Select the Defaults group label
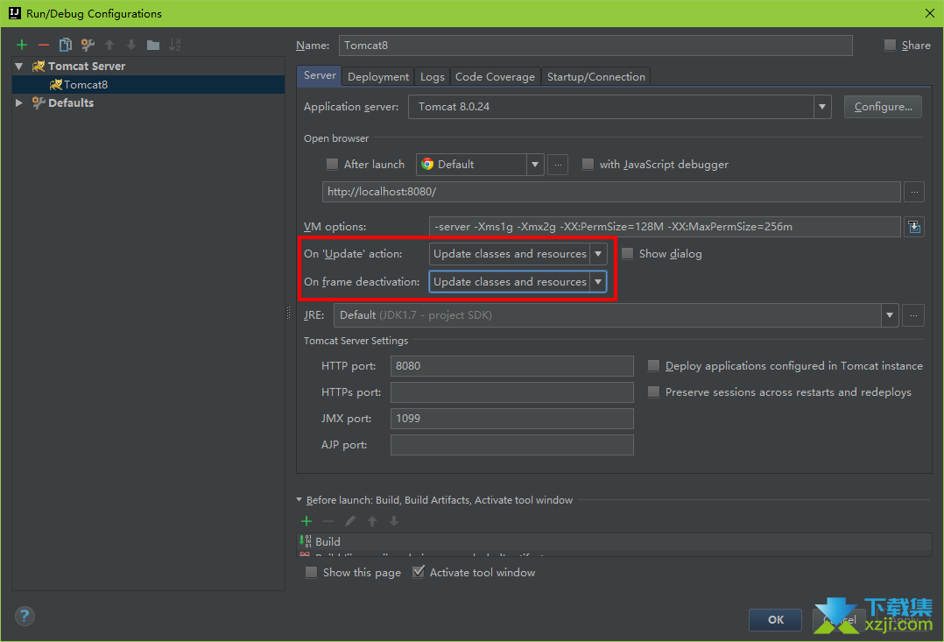944x642 pixels. [71, 103]
